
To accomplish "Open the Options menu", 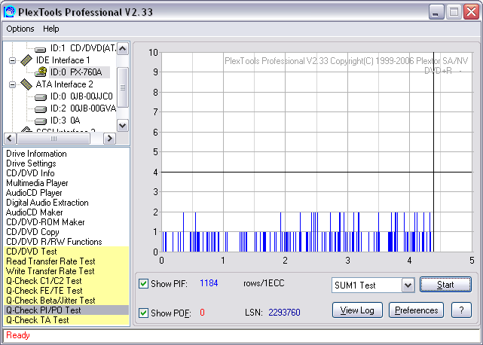I will pos(20,29).
